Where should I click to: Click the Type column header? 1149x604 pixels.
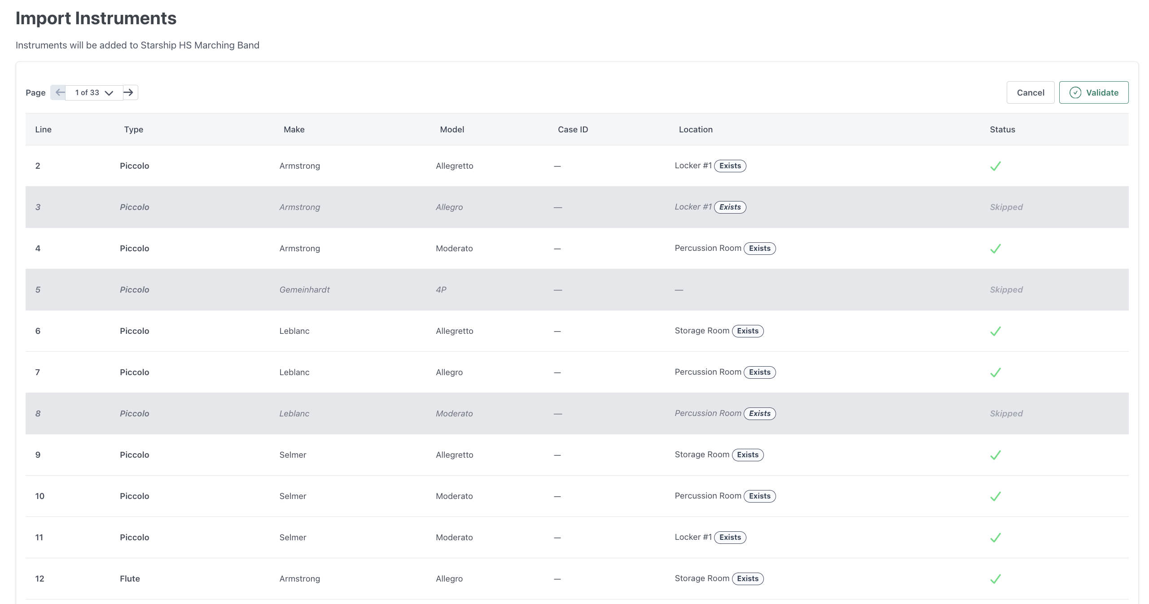(133, 130)
